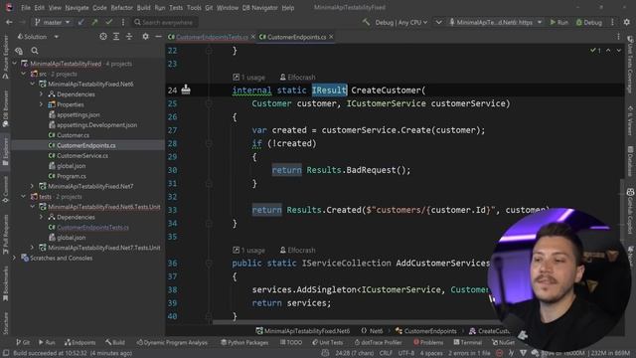
Task: Open IDE settings gear in top-right corner
Action: tap(627, 22)
